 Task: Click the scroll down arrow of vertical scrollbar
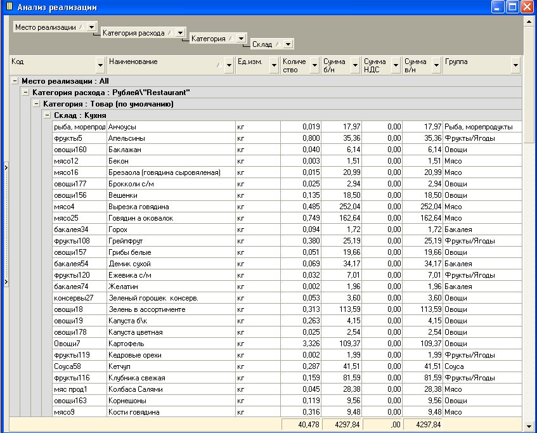tap(528, 427)
